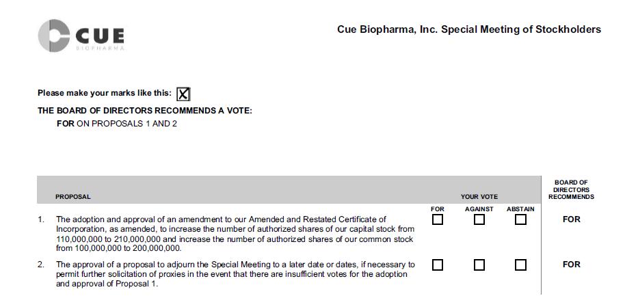Check AGAINST box for Proposal 1
Screen dimensions: 638x296
point(479,219)
